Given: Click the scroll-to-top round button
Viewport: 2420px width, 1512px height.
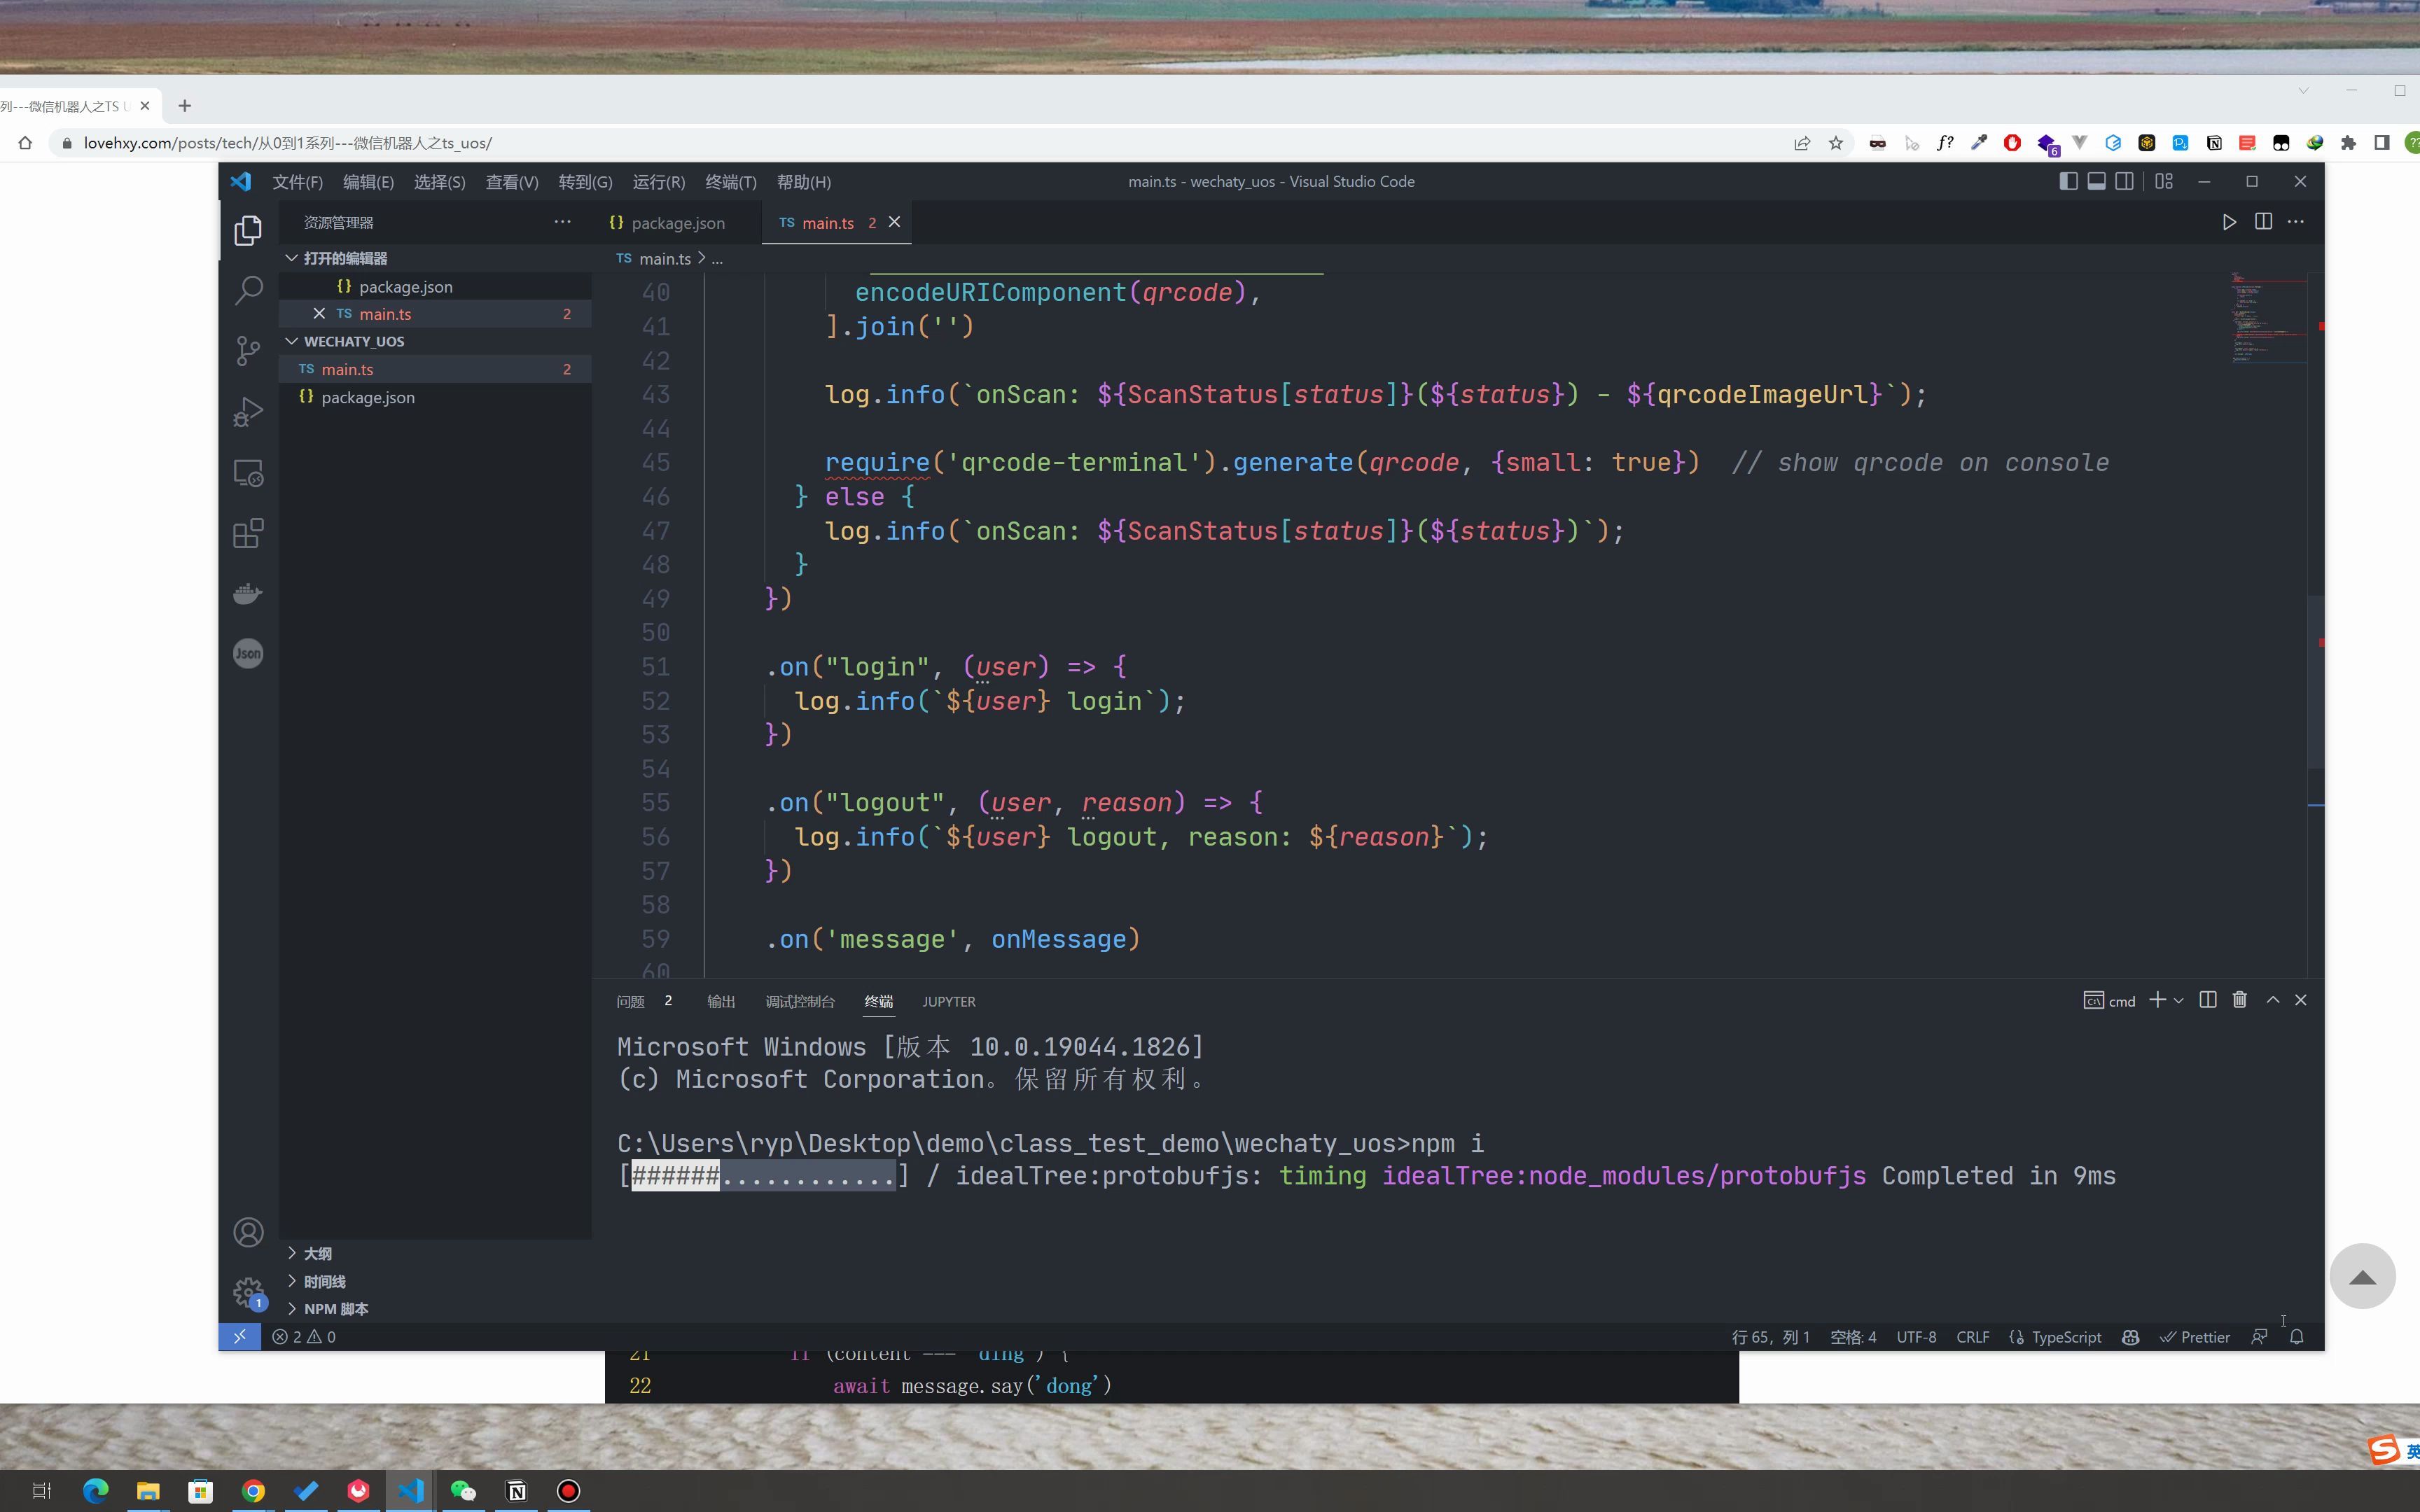Looking at the screenshot, I should point(2362,1276).
